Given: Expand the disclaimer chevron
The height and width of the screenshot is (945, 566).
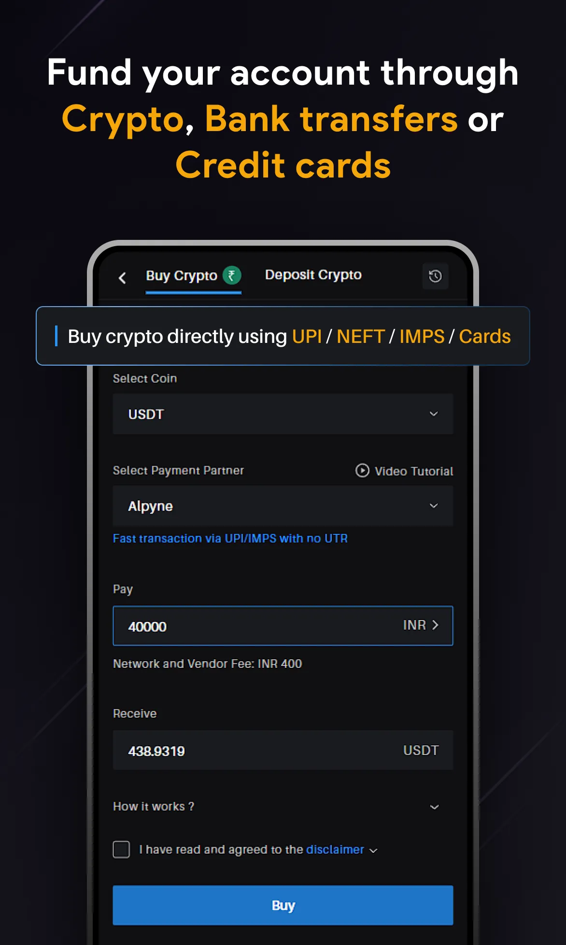Looking at the screenshot, I should point(373,850).
